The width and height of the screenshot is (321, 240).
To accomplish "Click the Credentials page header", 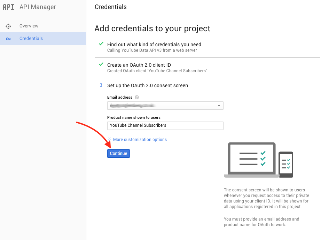I will pyautogui.click(x=111, y=7).
